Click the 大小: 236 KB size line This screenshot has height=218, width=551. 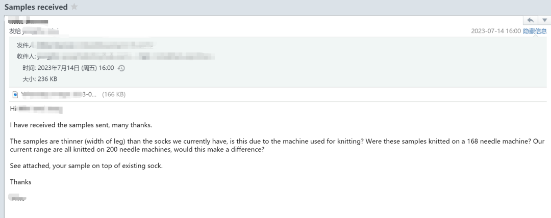[40, 79]
